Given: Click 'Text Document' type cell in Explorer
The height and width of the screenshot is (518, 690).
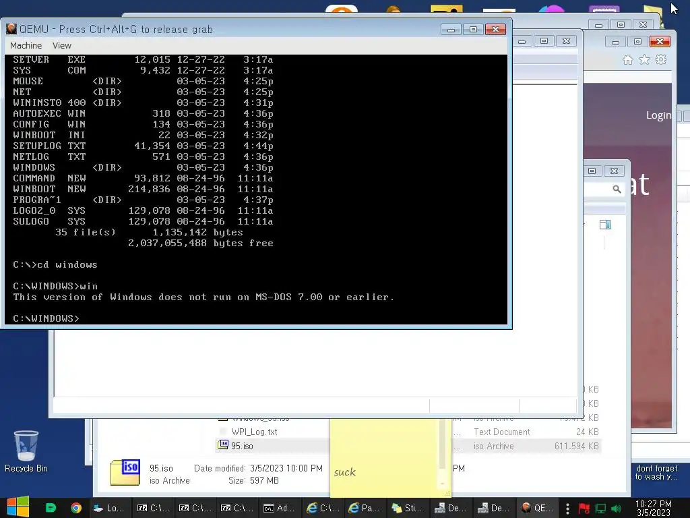Looking at the screenshot, I should pyautogui.click(x=501, y=432).
